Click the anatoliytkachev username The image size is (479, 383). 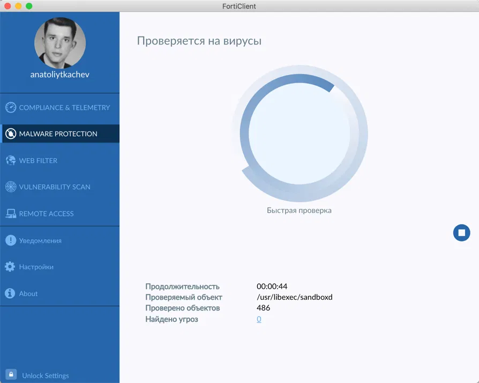60,75
